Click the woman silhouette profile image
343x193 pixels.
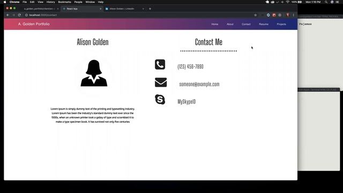[94, 73]
